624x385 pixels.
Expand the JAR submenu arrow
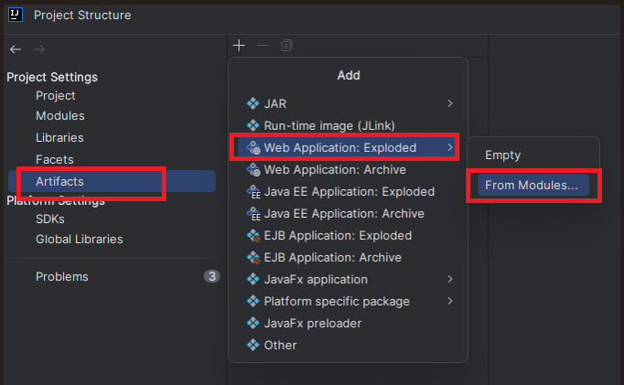pyautogui.click(x=449, y=103)
